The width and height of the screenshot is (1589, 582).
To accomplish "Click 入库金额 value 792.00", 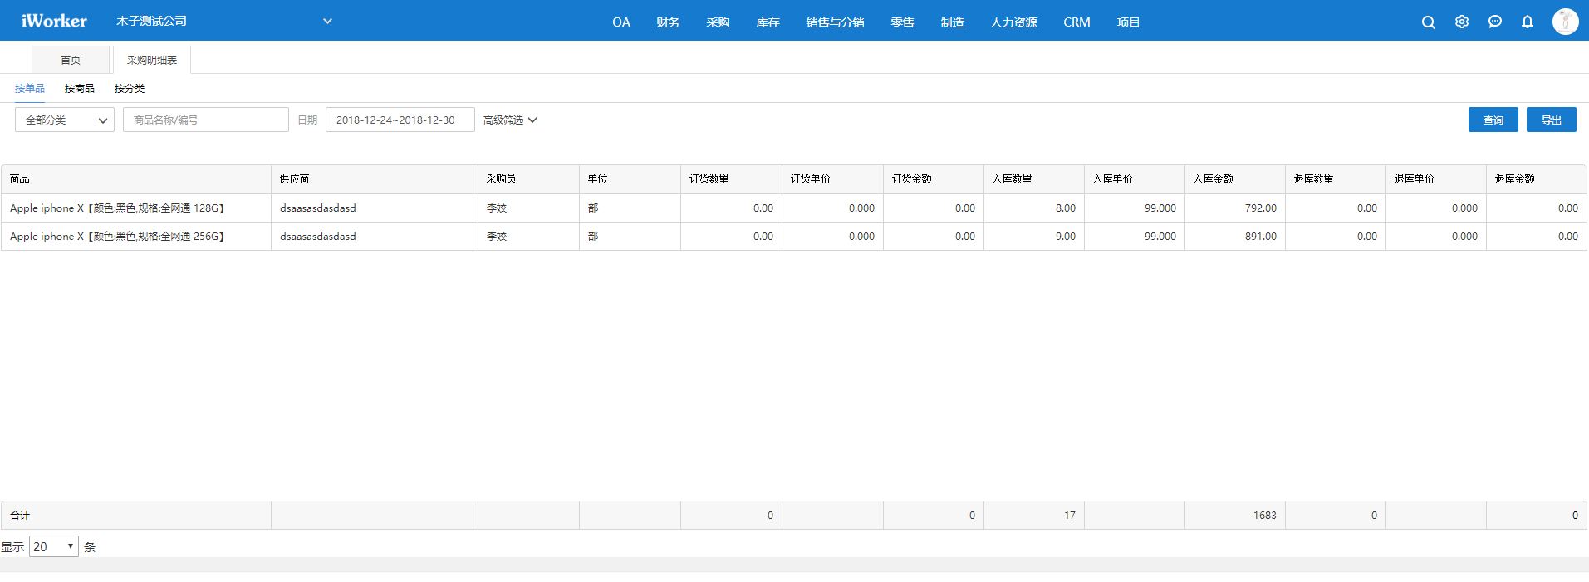I will (x=1260, y=208).
